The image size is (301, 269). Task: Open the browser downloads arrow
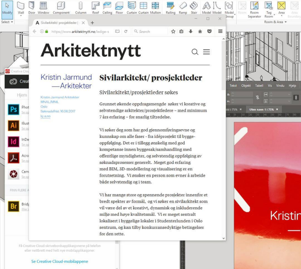point(190,31)
